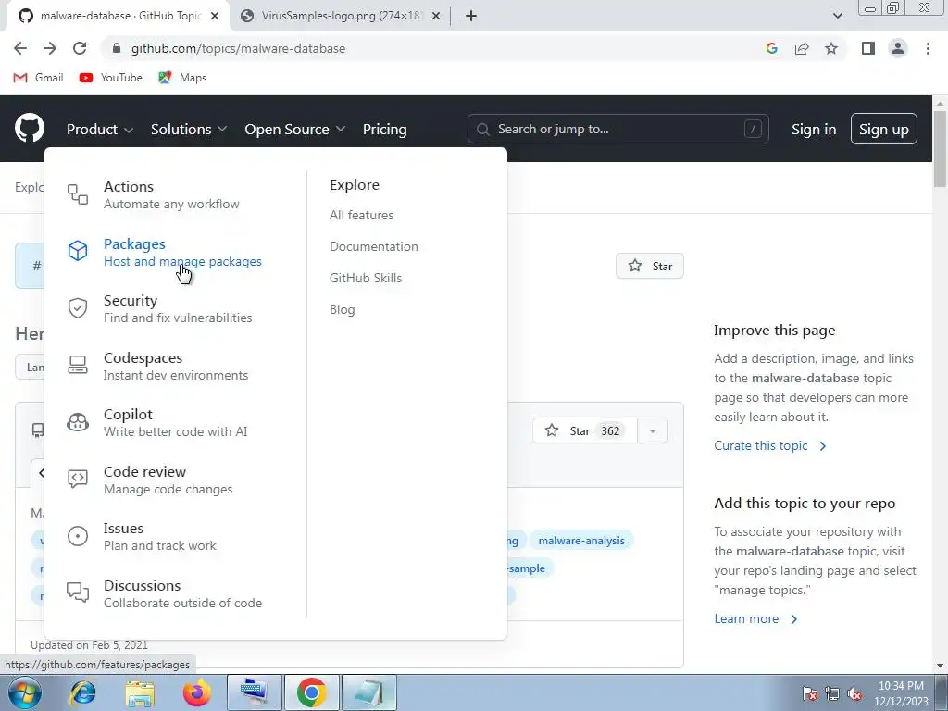Expand the Product menu

pos(100,129)
